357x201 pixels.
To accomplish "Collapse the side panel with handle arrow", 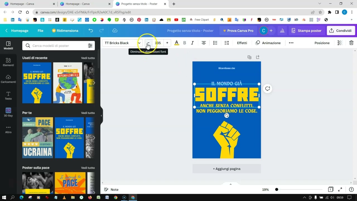I will [x=102, y=116].
